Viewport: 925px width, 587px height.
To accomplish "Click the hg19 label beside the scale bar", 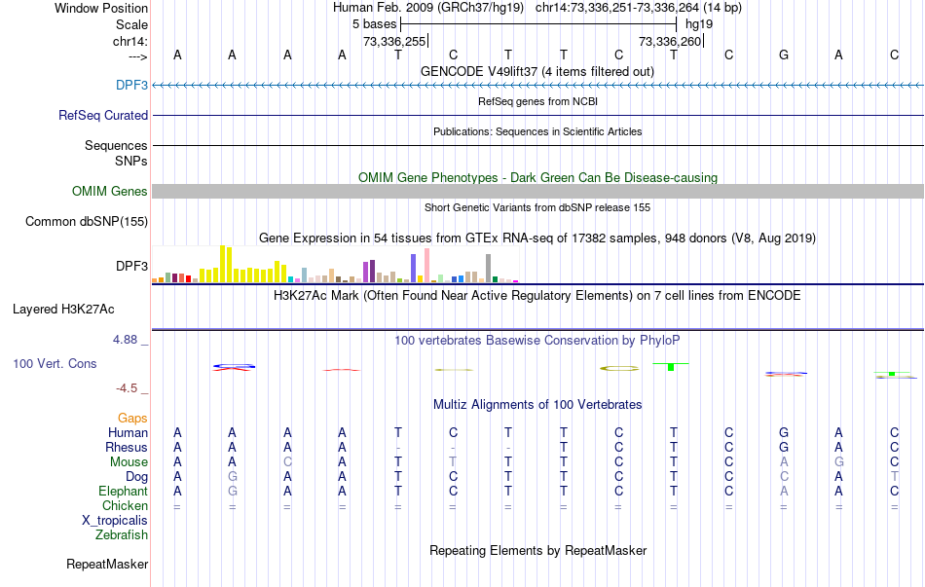I will point(698,24).
